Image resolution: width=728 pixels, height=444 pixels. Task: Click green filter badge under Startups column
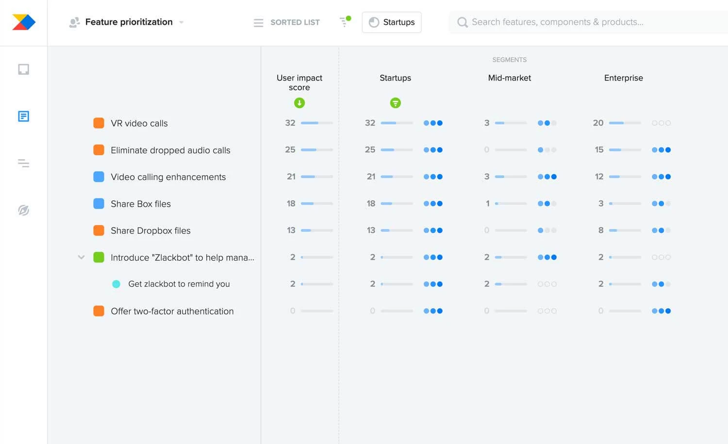[x=396, y=103]
